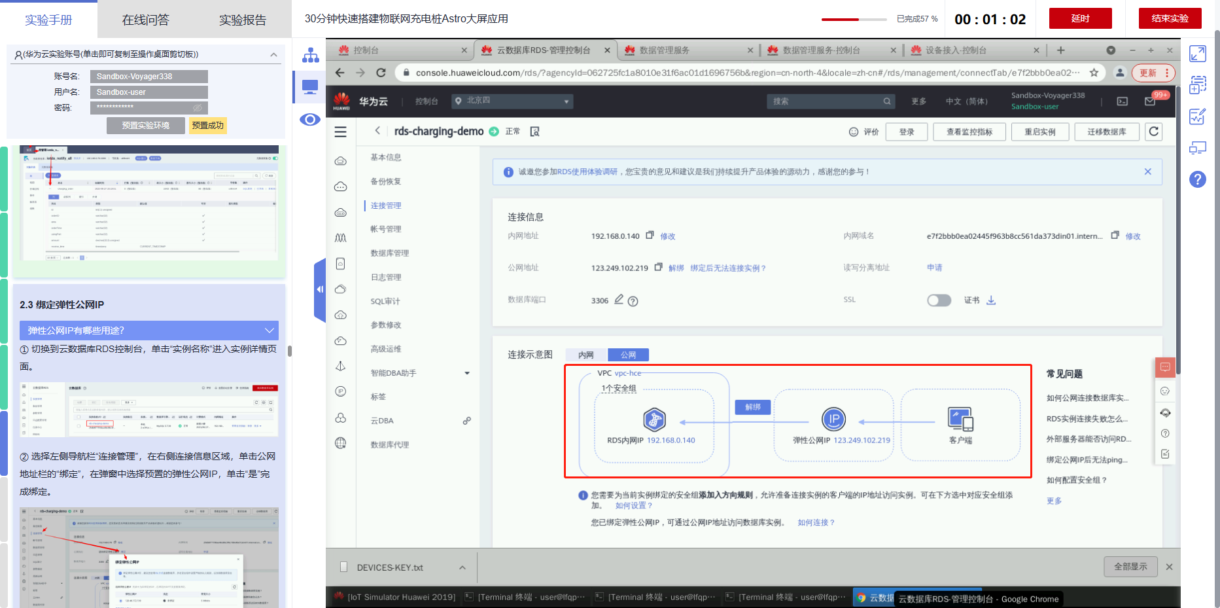Open the topology view icon

coord(310,56)
